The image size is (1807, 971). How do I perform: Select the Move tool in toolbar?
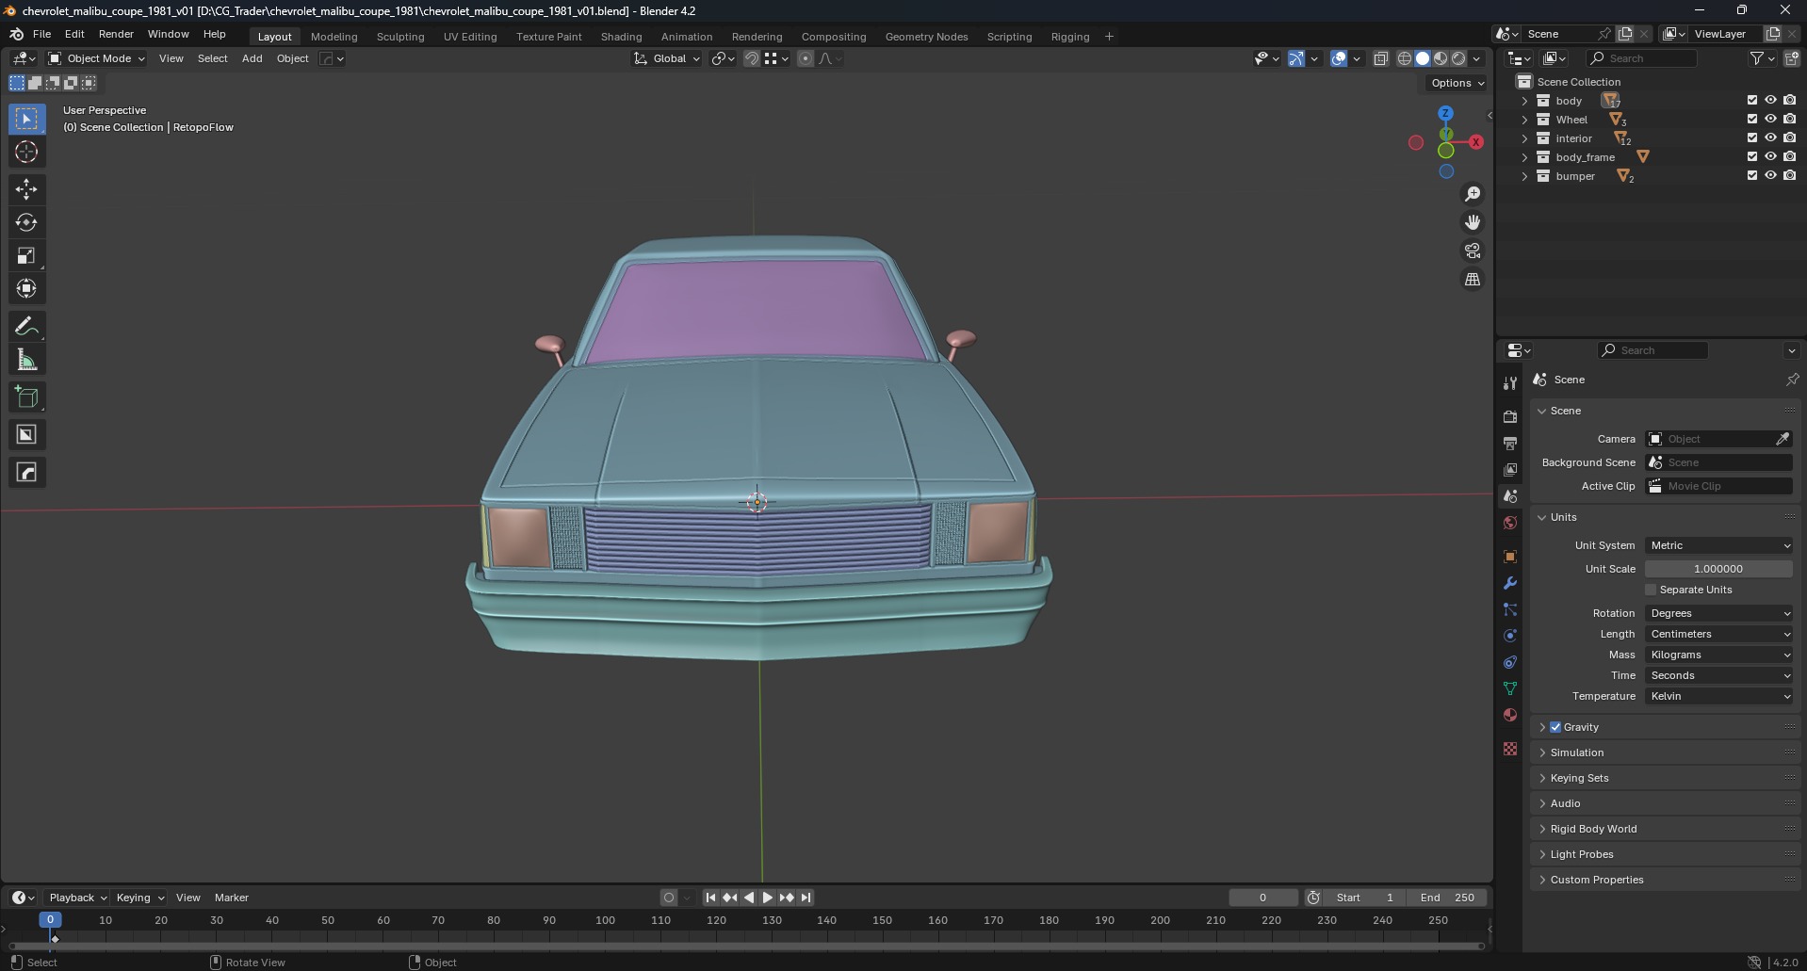(x=26, y=189)
